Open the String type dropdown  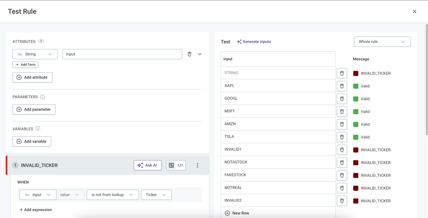click(35, 54)
